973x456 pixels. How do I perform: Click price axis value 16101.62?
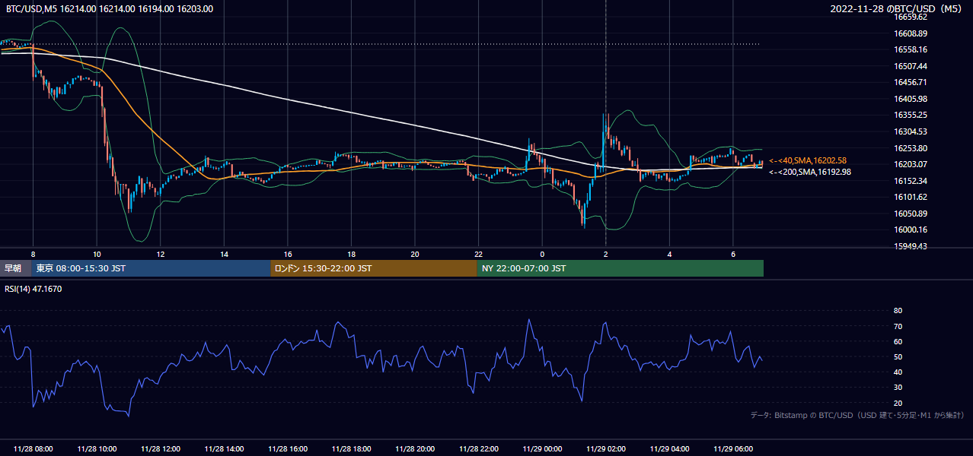coord(912,197)
